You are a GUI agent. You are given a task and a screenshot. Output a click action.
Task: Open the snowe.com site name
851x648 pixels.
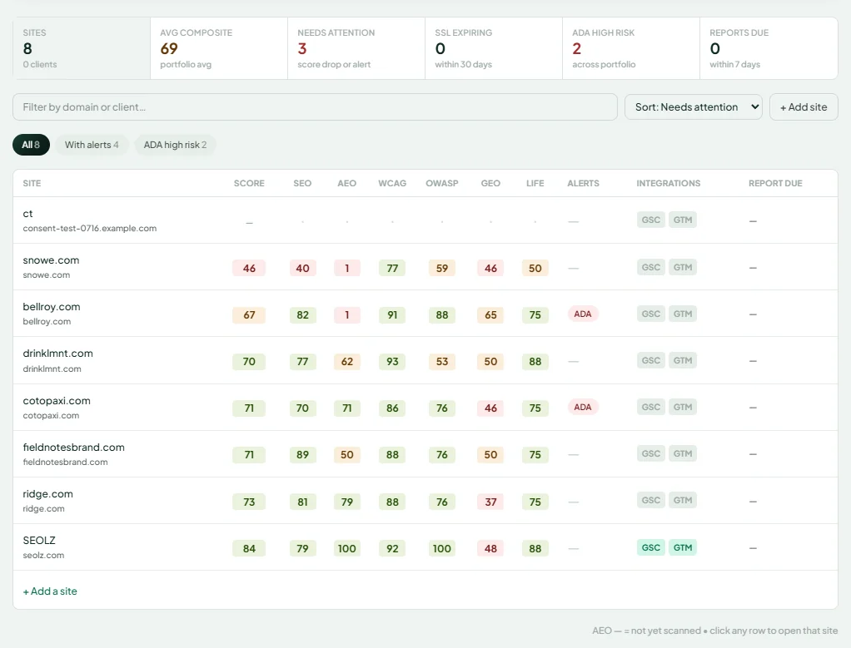51,260
